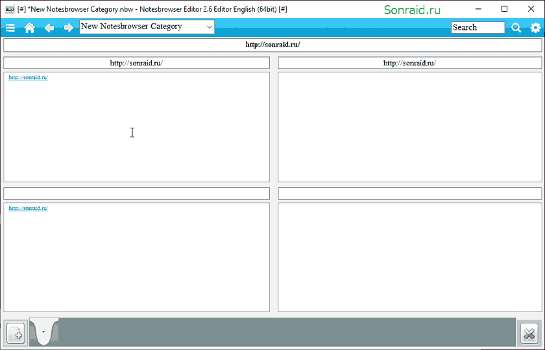The image size is (545, 350).
Task: Minimize the Notesbrowser window
Action: tap(478, 9)
